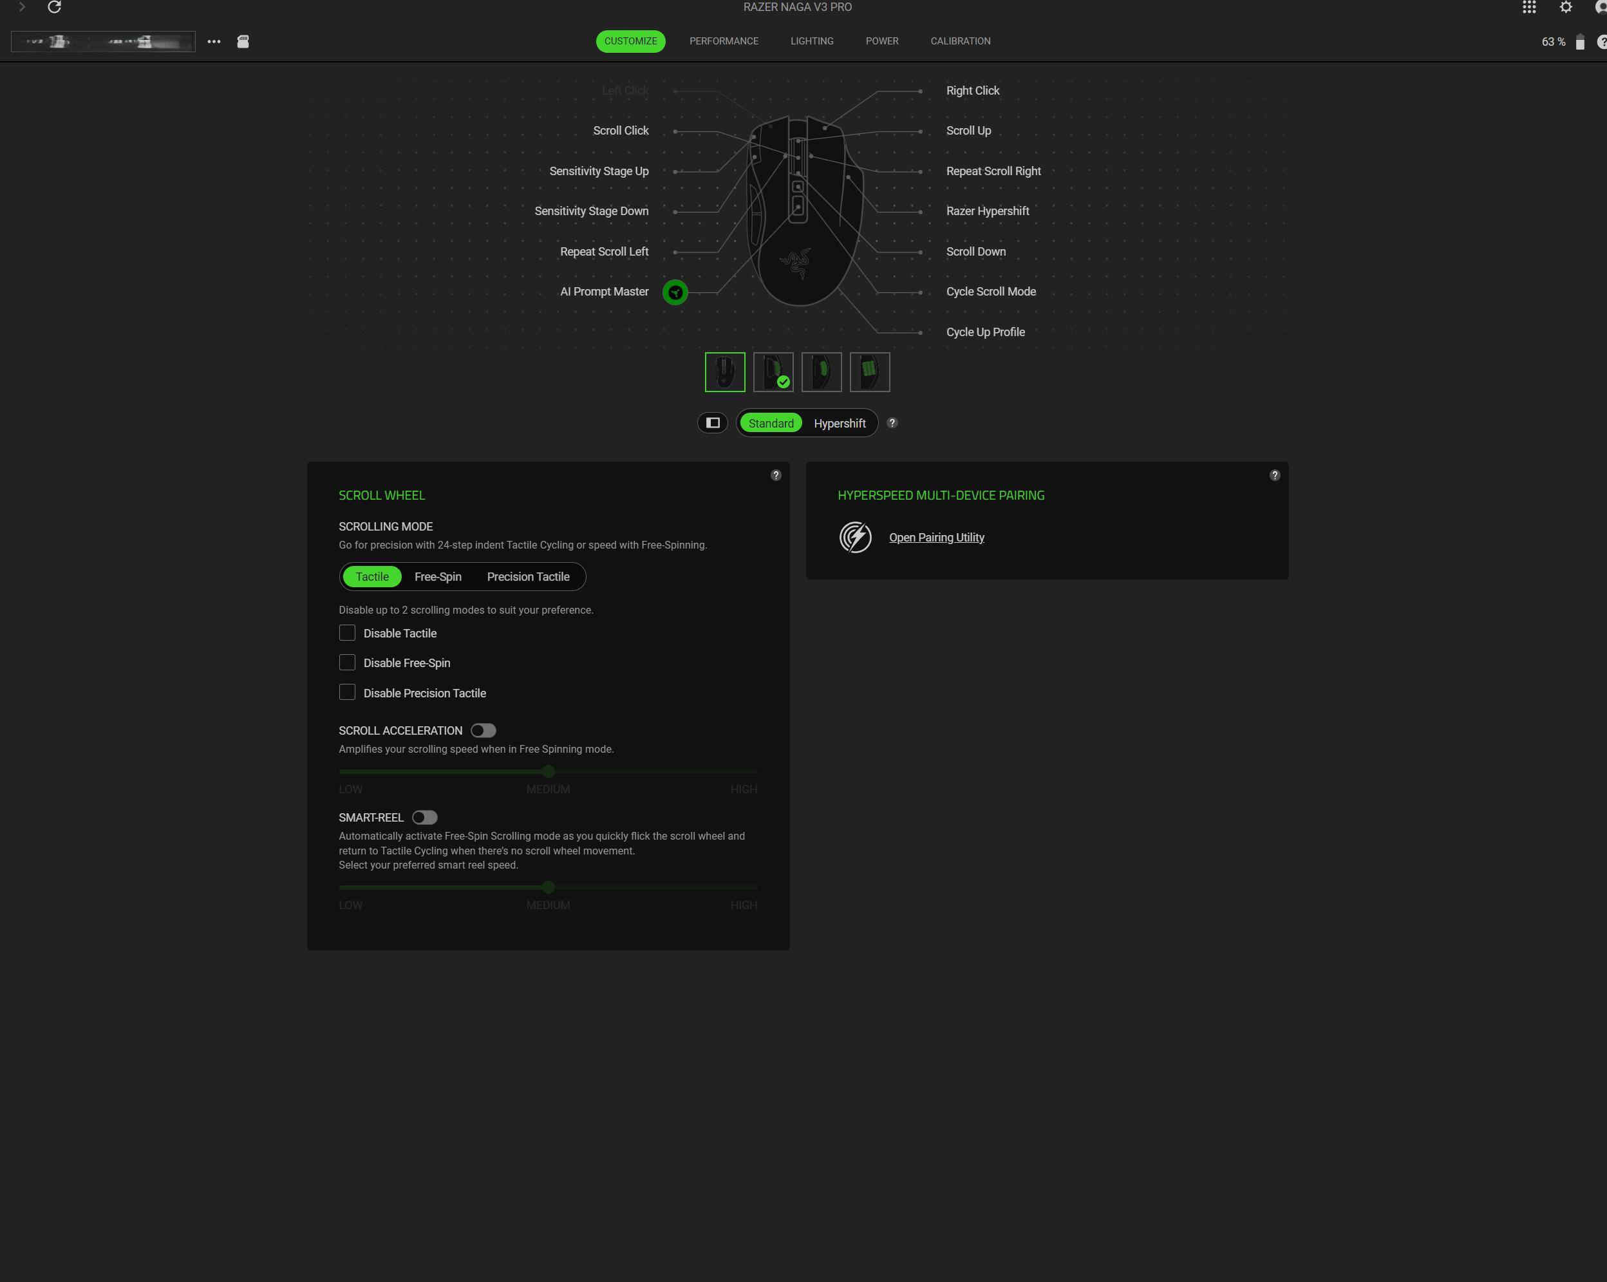The width and height of the screenshot is (1607, 1282).
Task: Go to the Lighting tab
Action: point(812,42)
